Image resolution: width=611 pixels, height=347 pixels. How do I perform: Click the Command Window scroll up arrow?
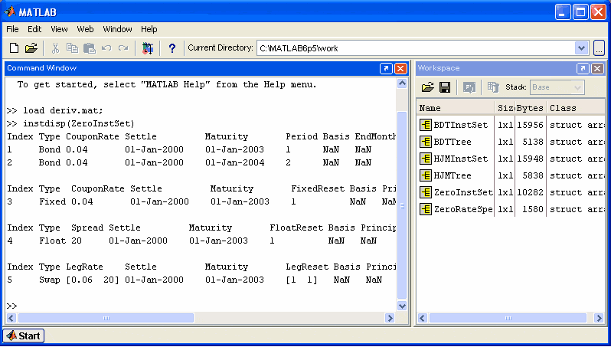coord(402,83)
